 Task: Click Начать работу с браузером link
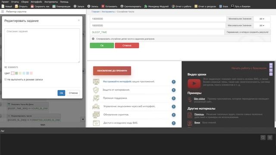pyautogui.click(x=249, y=68)
